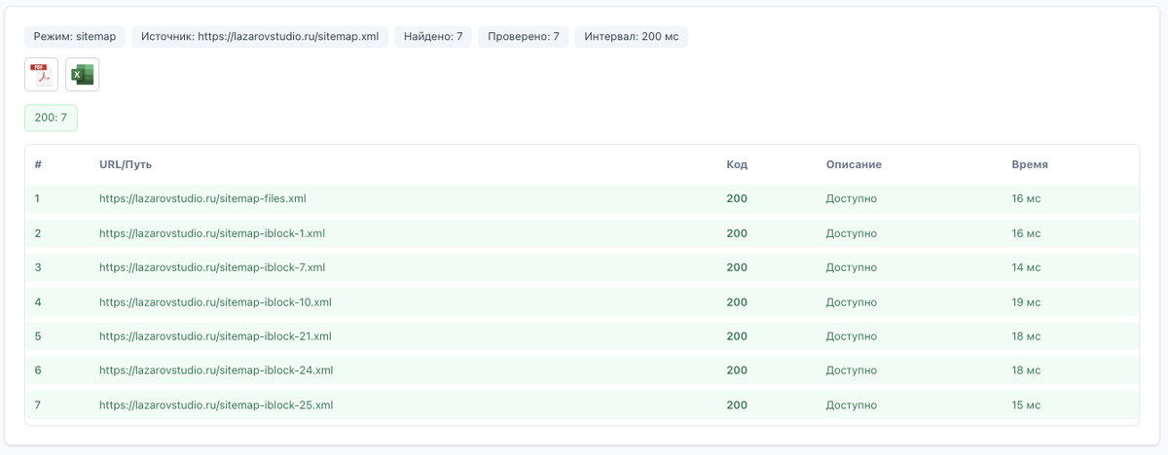Viewport: 1168px width, 455px height.
Task: Click time value in sitemap-iblock-21.xml row
Action: pos(1026,336)
